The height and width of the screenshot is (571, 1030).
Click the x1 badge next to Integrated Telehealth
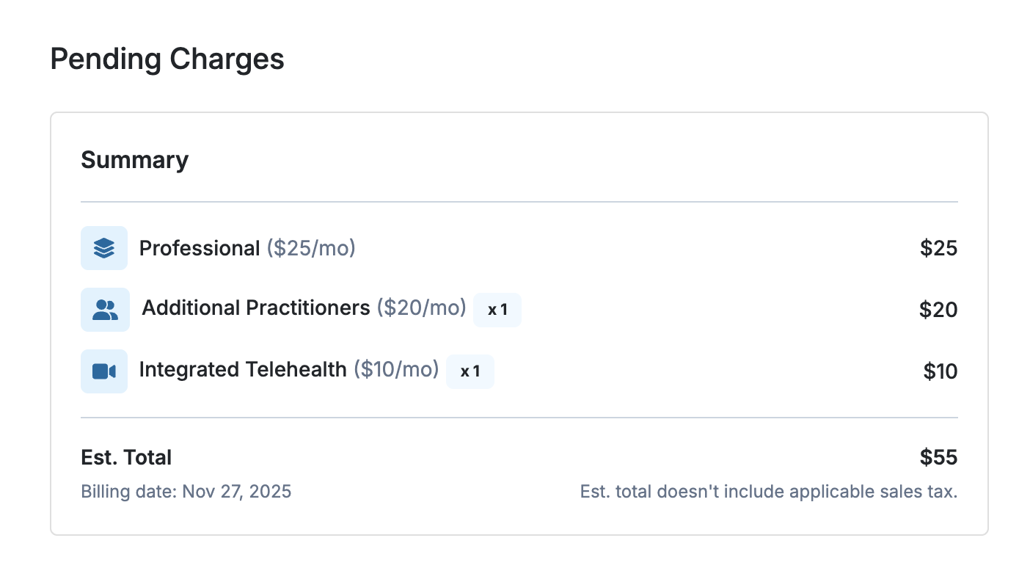tap(470, 371)
